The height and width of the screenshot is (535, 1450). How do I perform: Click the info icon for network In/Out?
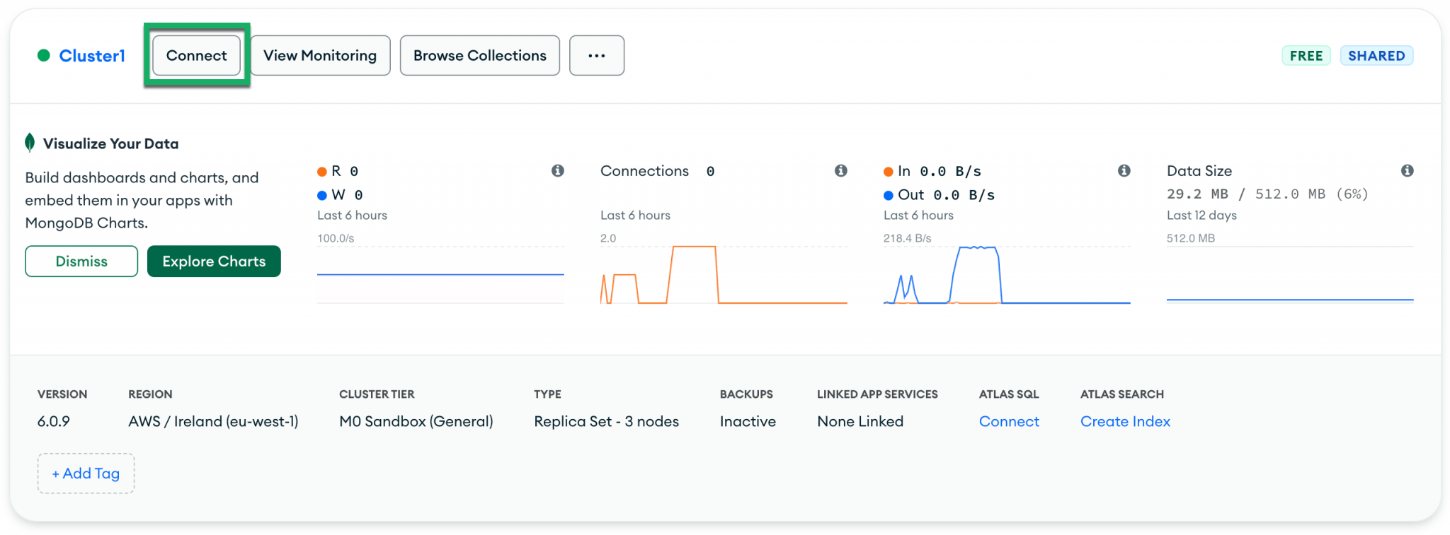click(1124, 170)
